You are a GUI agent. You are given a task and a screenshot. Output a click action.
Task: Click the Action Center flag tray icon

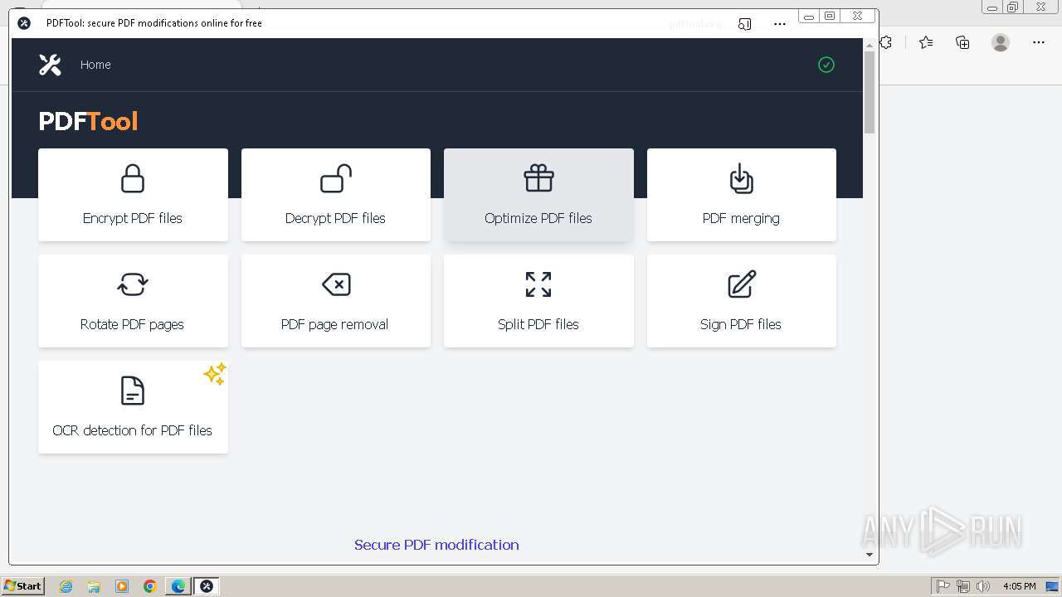(943, 586)
